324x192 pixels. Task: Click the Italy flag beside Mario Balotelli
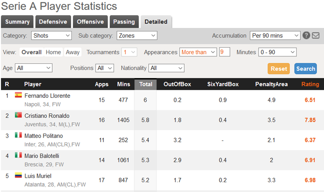pyautogui.click(x=18, y=155)
